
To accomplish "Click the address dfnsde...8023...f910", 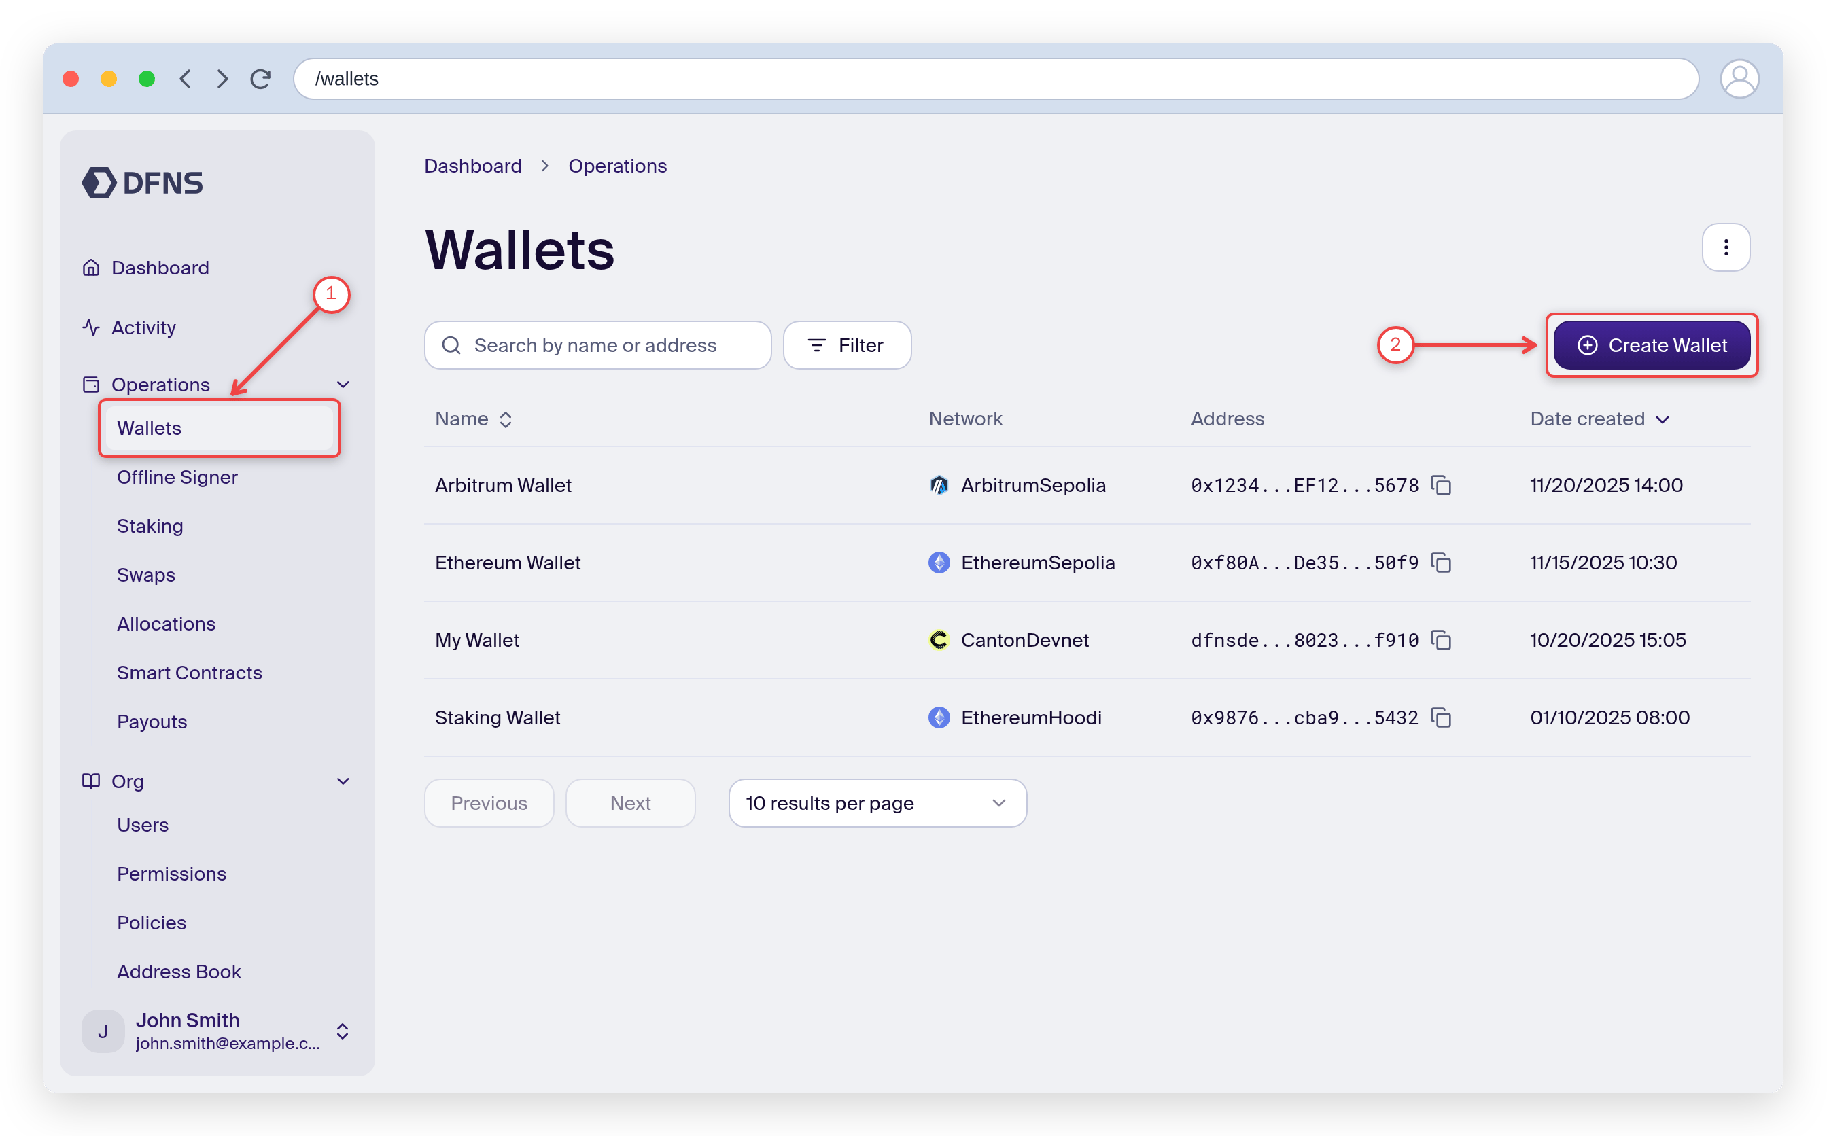I will pos(1304,640).
